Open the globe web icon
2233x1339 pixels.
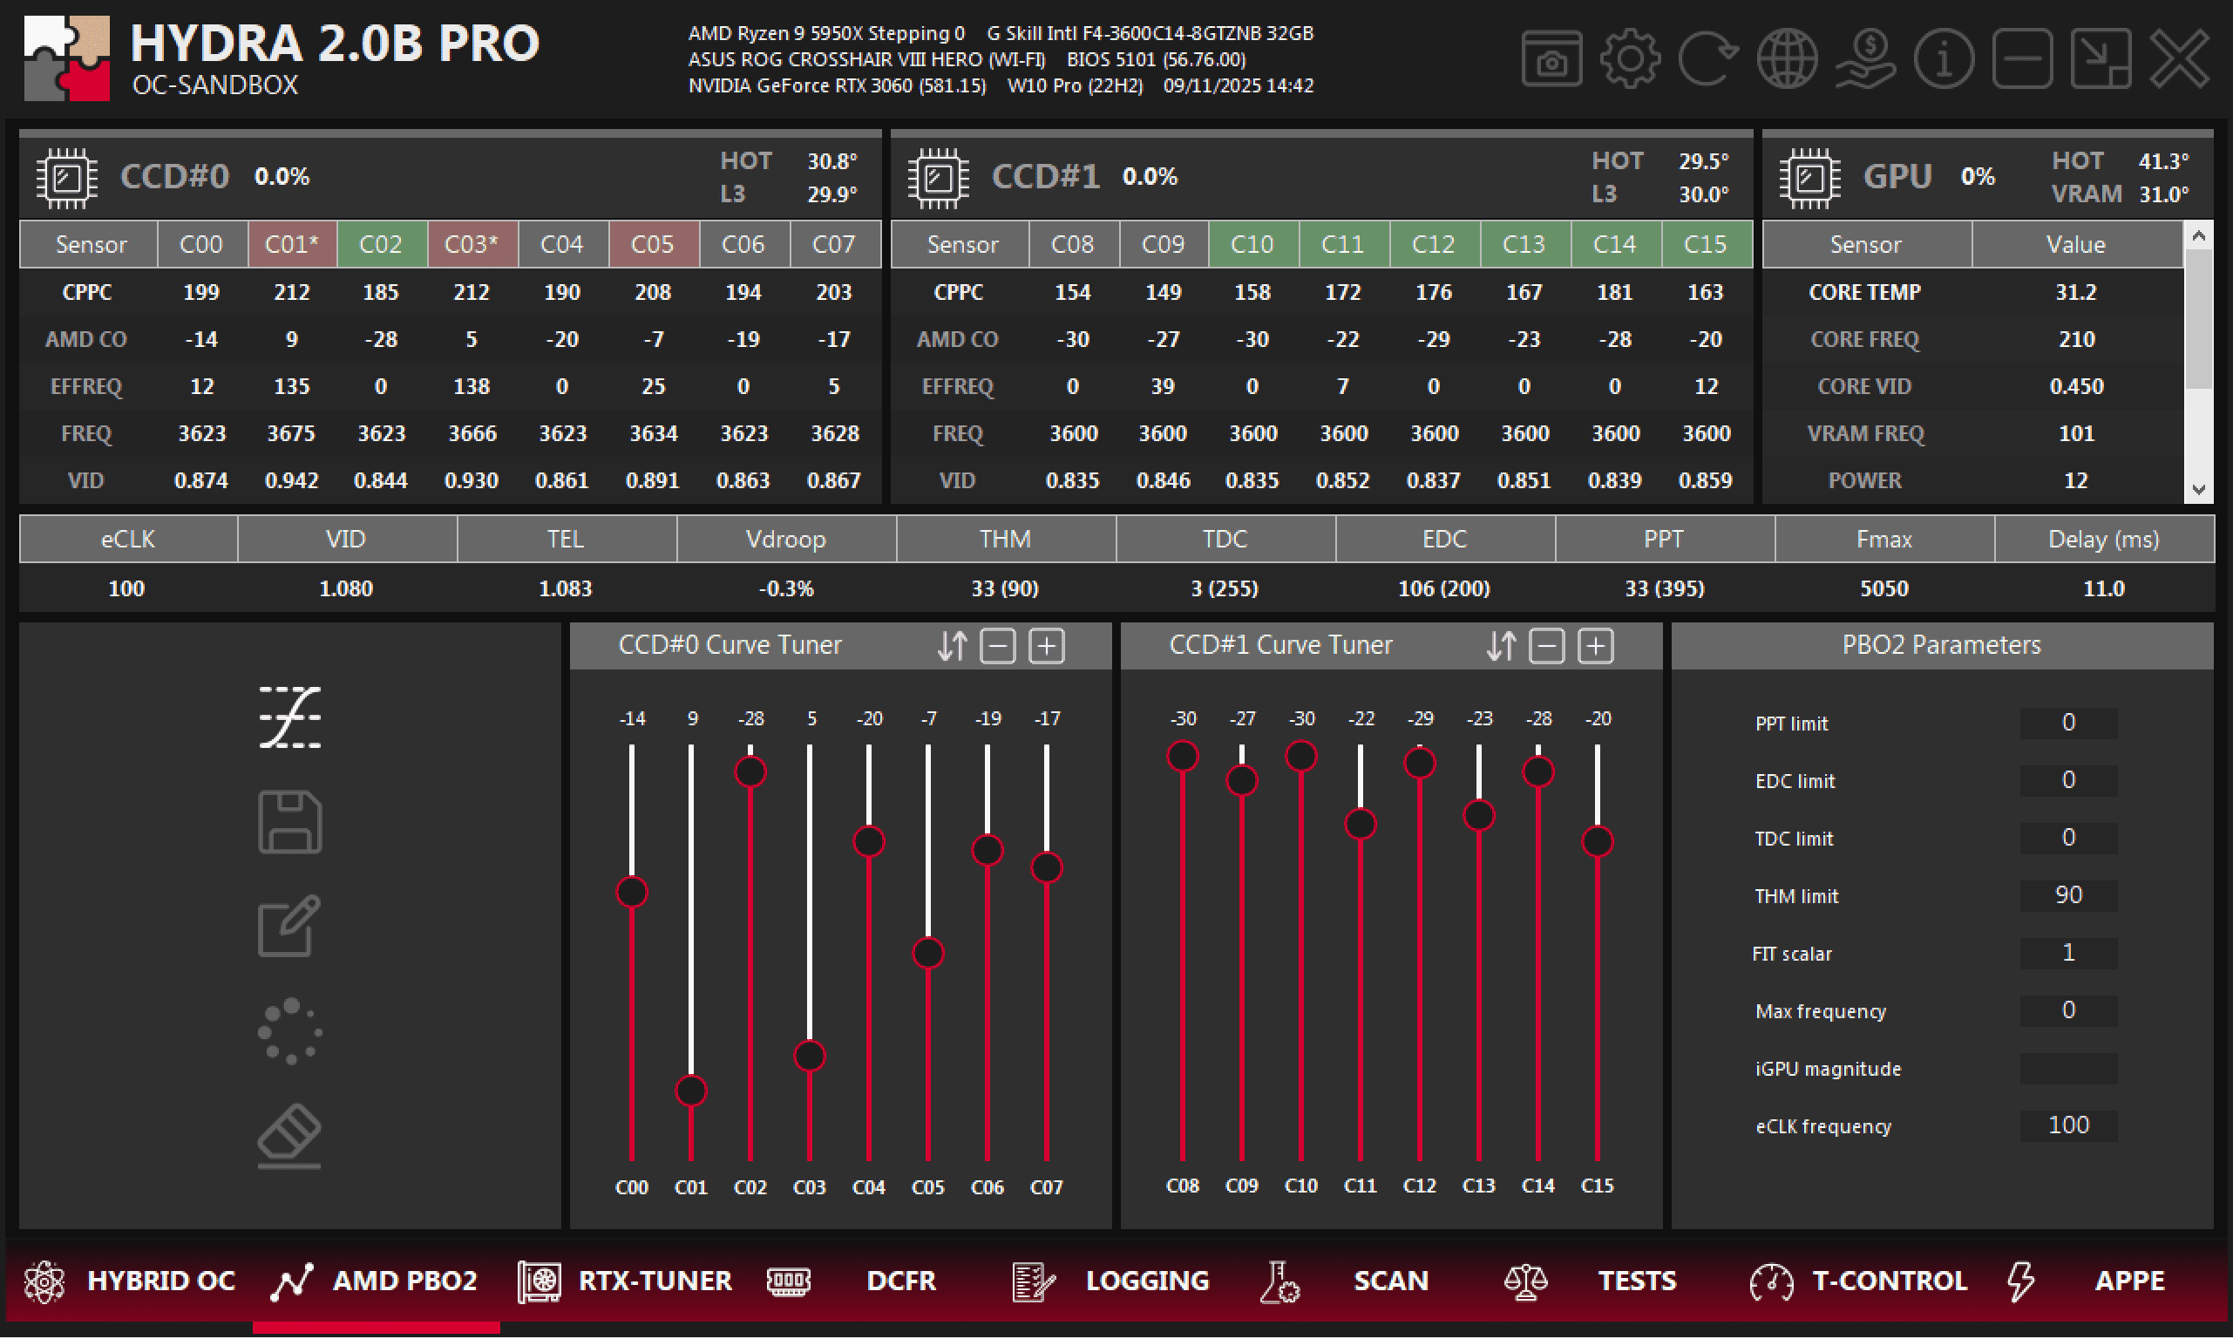pyautogui.click(x=1787, y=59)
